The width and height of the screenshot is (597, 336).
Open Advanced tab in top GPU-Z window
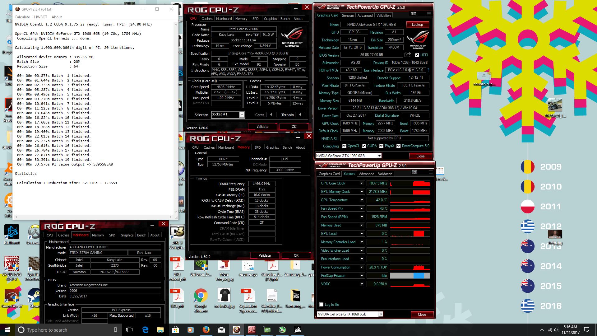pyautogui.click(x=365, y=16)
